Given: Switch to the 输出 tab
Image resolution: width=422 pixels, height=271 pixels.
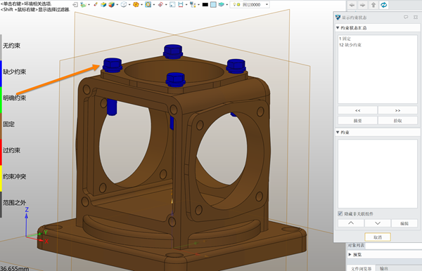Looking at the screenshot, I should click(384, 268).
